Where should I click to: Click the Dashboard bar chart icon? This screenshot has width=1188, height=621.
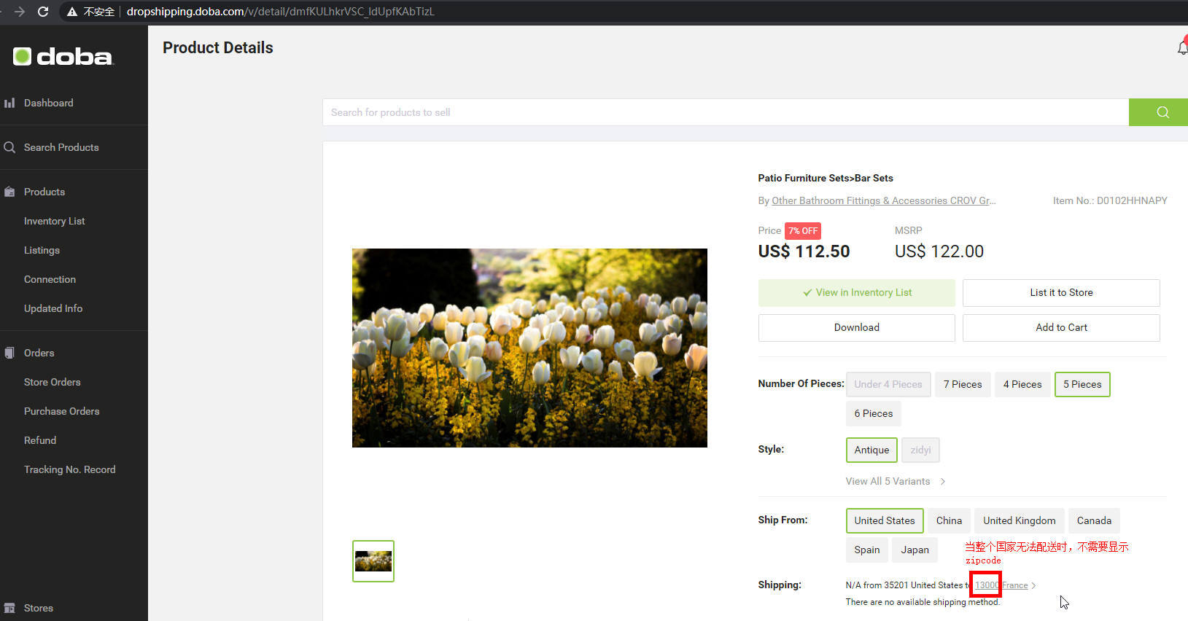tap(9, 103)
